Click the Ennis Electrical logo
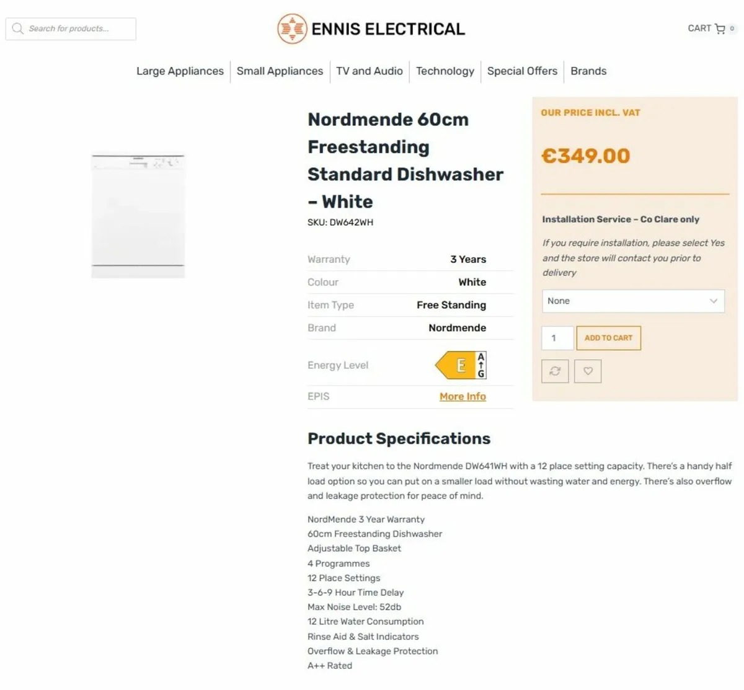 pyautogui.click(x=371, y=28)
